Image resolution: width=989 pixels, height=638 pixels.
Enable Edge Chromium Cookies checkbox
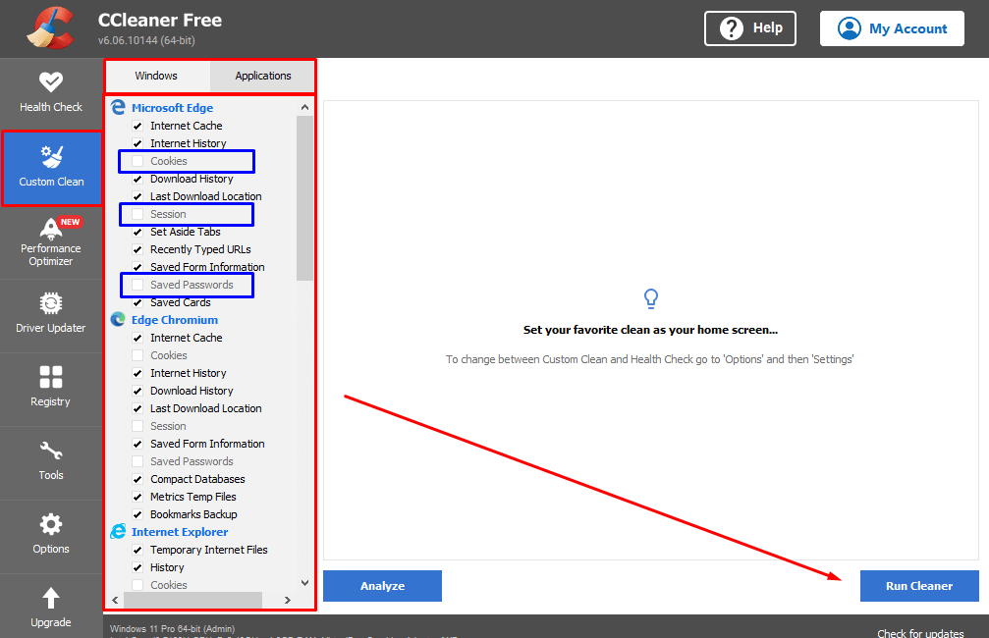(x=137, y=355)
